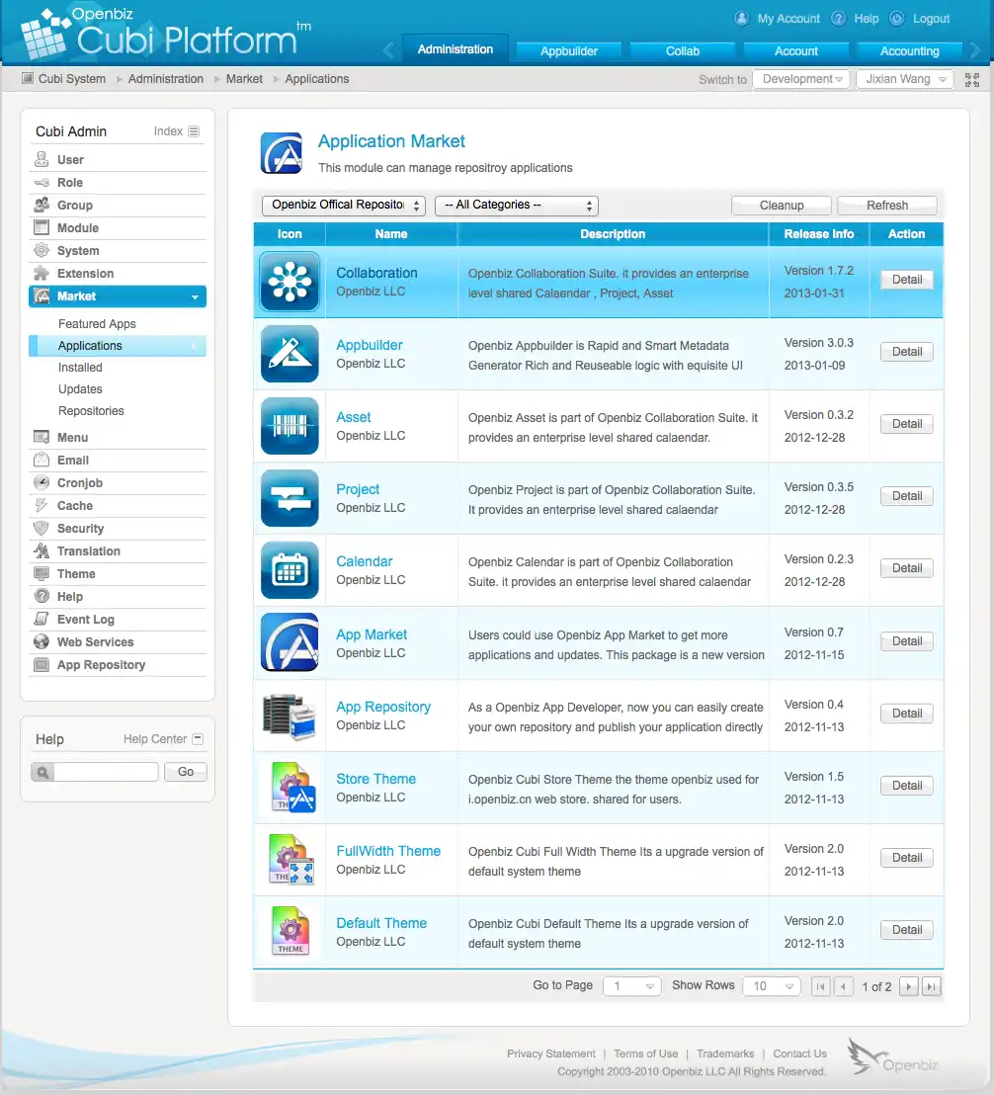
Task: Collapse the Help panel via Help Center icon
Action: pyautogui.click(x=198, y=739)
